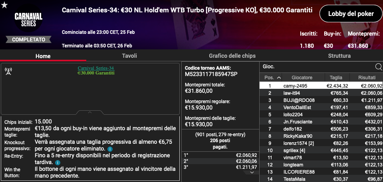Follow the Carnival Series-34 link
Screen dimensions: 383x182
click(96, 68)
